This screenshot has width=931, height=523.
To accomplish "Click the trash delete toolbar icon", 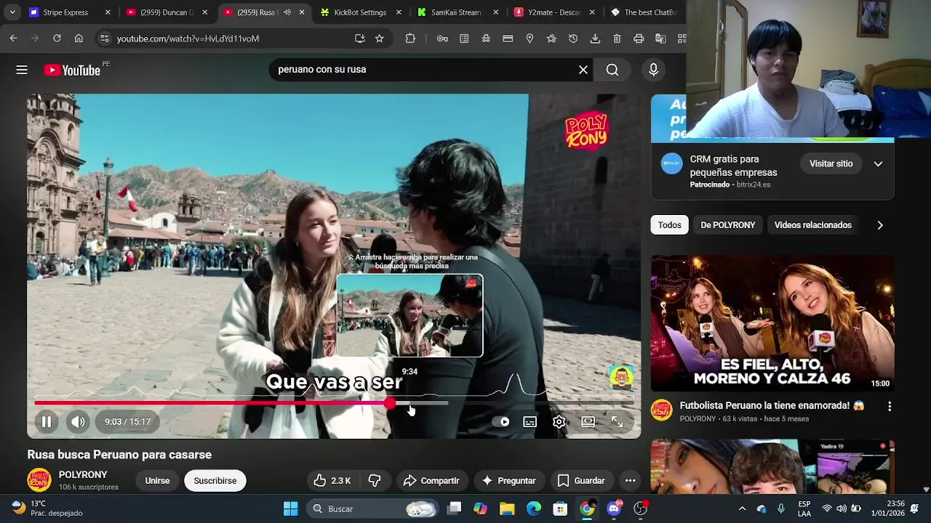I will [x=617, y=38].
